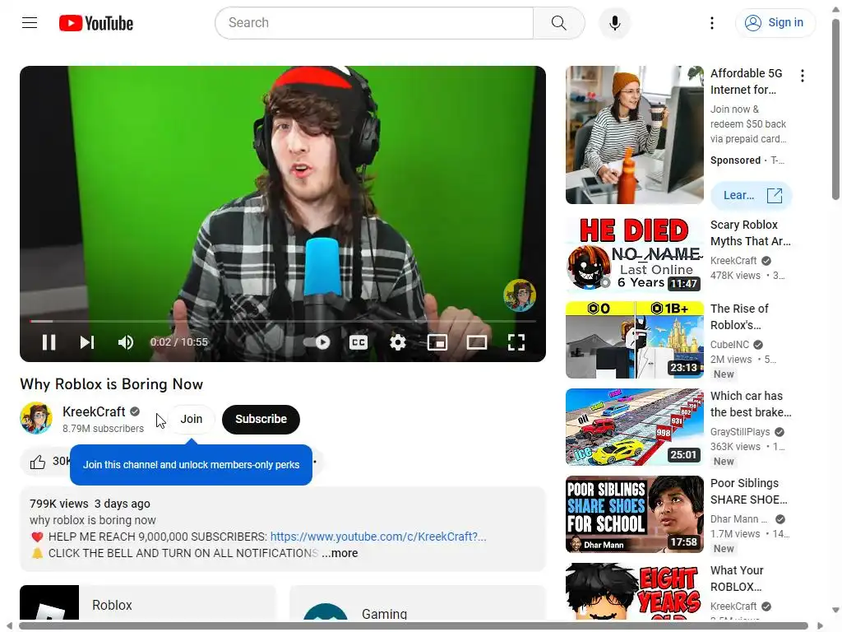Viewport: 842px width, 632px height.
Task: Open the KreekCraft subscribe URL in description
Action: [x=378, y=537]
